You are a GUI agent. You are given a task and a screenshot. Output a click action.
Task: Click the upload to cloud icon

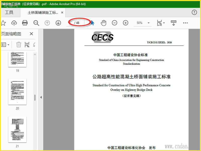pos(14,23)
